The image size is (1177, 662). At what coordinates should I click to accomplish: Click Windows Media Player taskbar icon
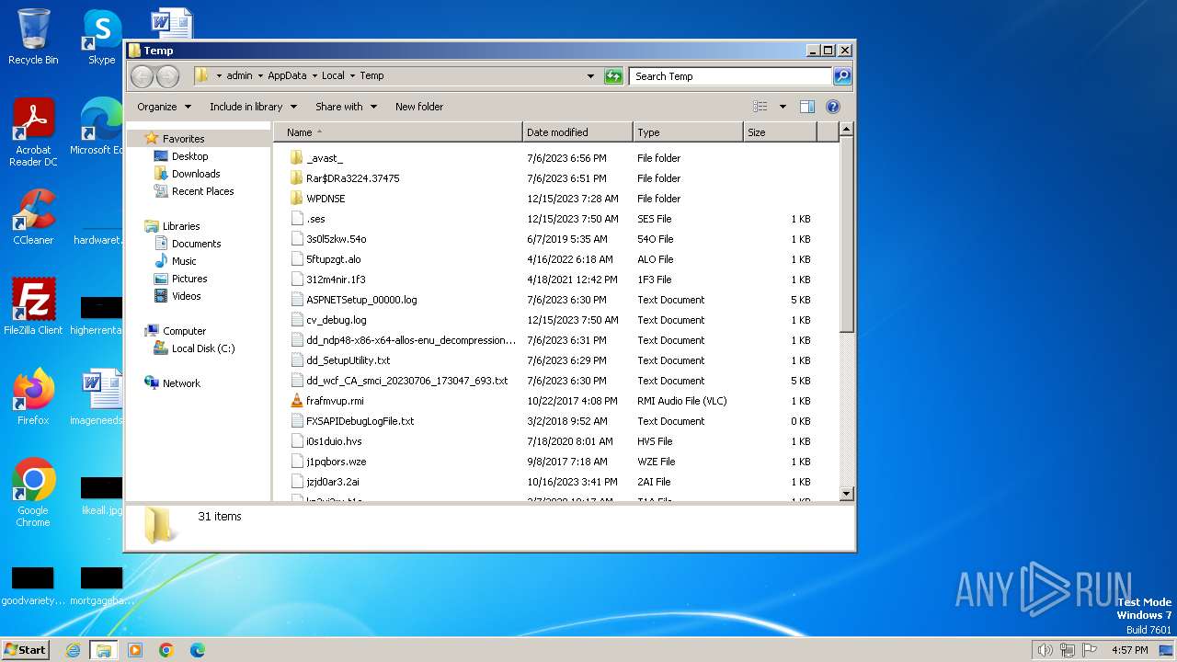135,650
